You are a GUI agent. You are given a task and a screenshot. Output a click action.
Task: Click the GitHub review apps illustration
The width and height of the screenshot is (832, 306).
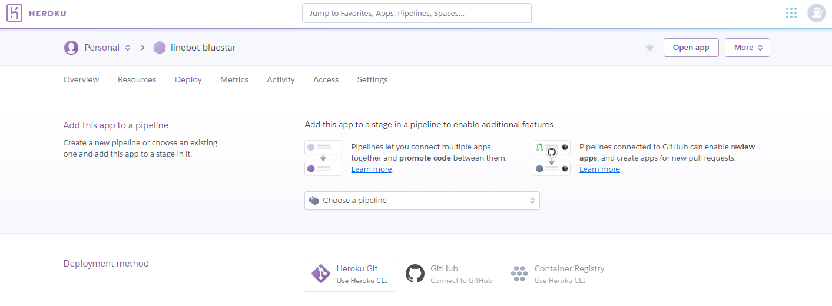tap(552, 158)
